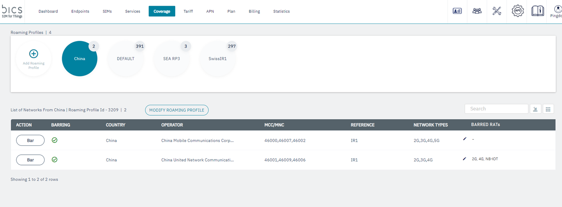The width and height of the screenshot is (562, 207).
Task: Click the grid columns view icon
Action: pos(548,109)
